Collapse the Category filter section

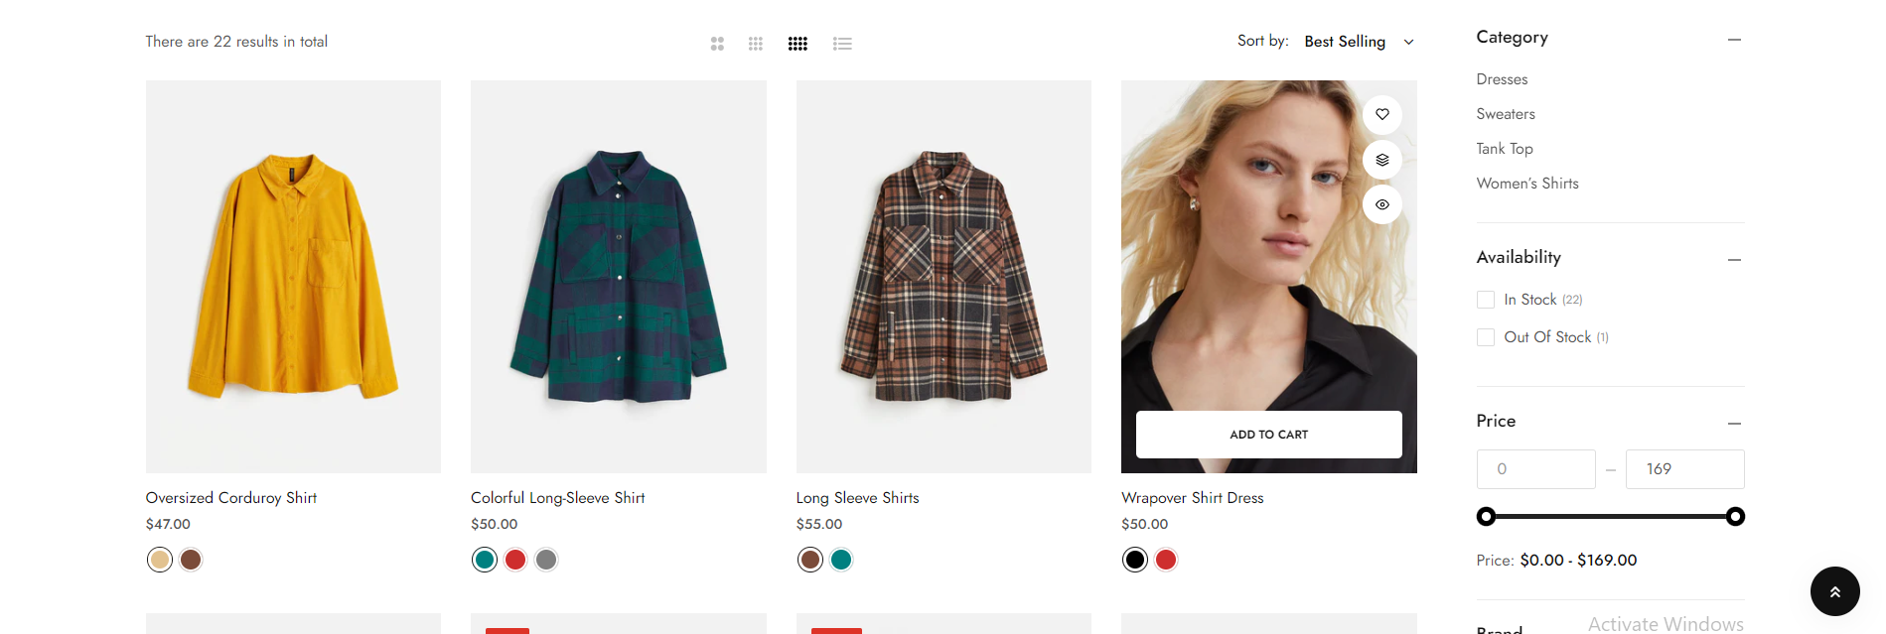pyautogui.click(x=1734, y=40)
